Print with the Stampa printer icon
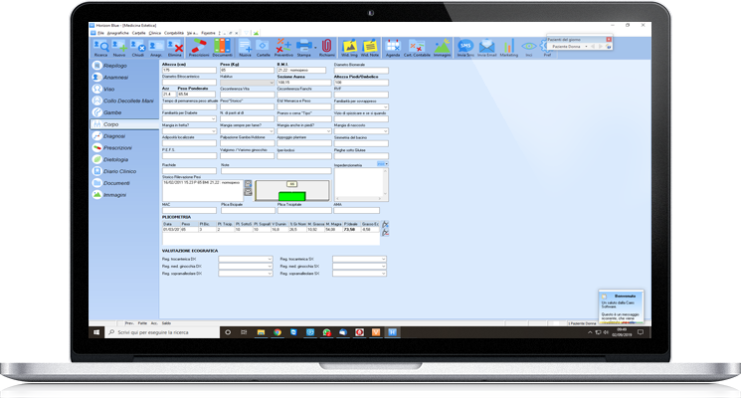The height and width of the screenshot is (398, 741). (304, 48)
